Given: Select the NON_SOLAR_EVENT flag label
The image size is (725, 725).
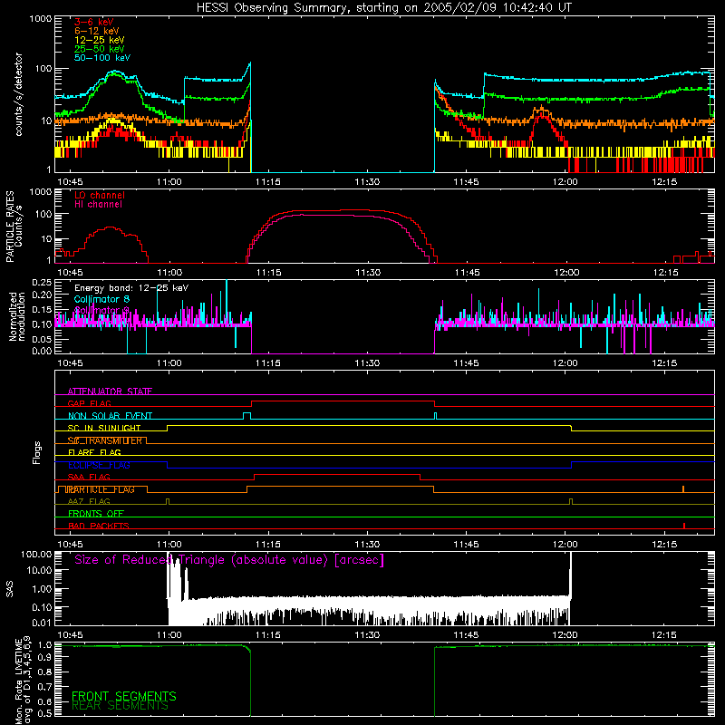Looking at the screenshot, I should coord(110,416).
